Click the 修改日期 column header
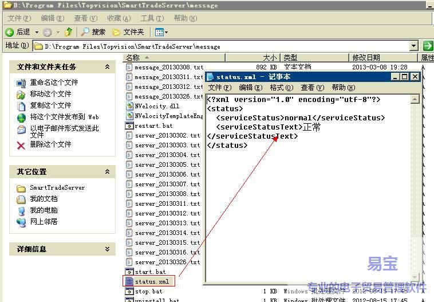The height and width of the screenshot is (302, 434). [x=366, y=57]
